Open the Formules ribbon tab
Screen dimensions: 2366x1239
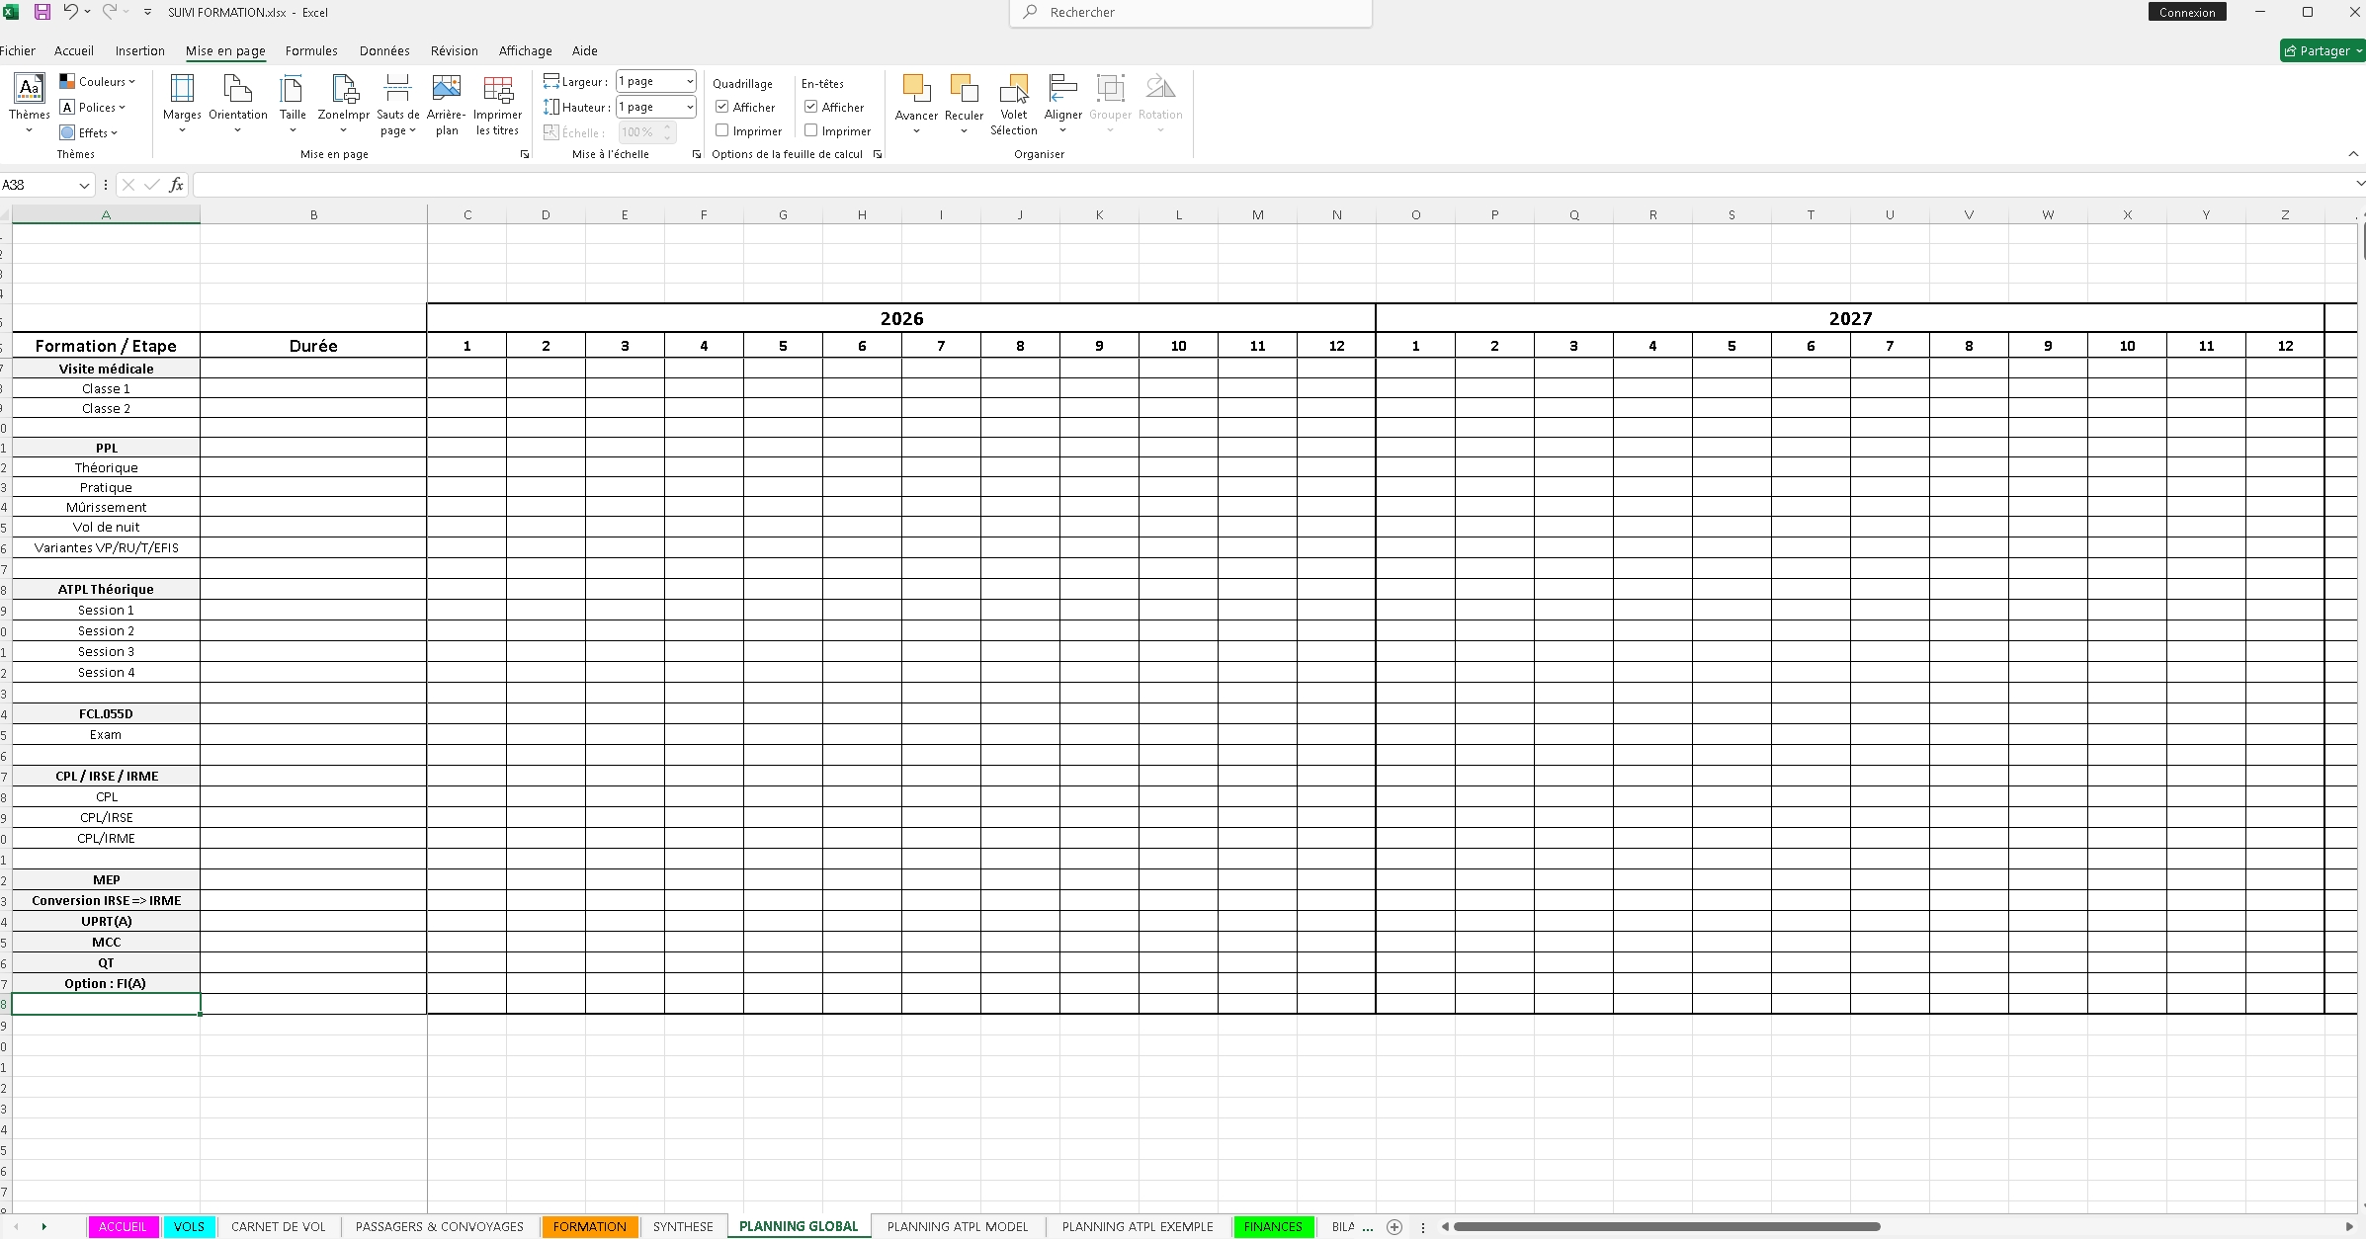coord(311,50)
